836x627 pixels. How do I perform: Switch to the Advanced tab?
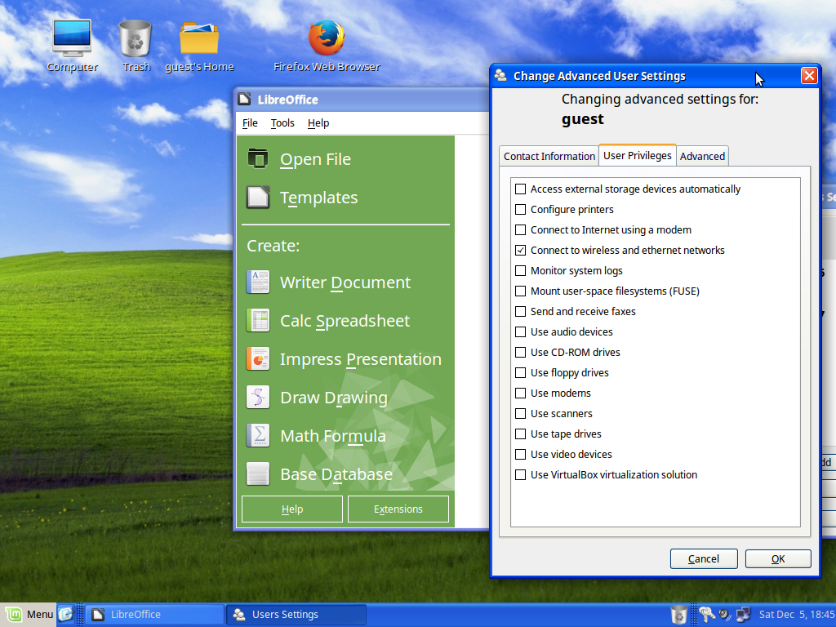click(702, 156)
